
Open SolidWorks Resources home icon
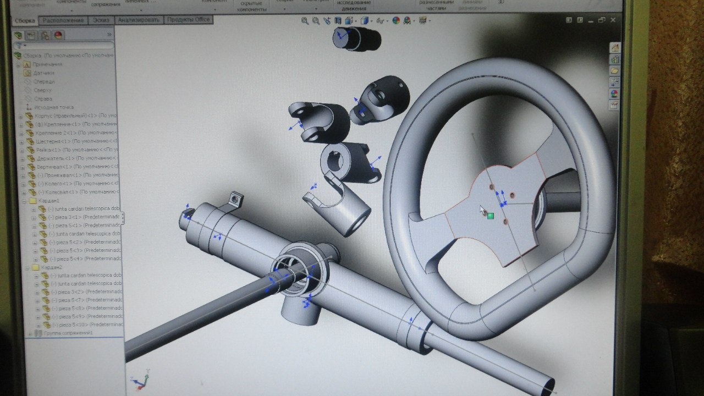pyautogui.click(x=615, y=47)
